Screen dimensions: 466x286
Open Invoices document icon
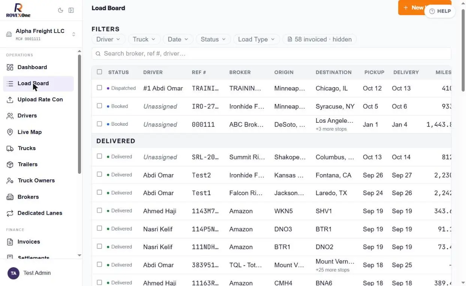click(10, 242)
